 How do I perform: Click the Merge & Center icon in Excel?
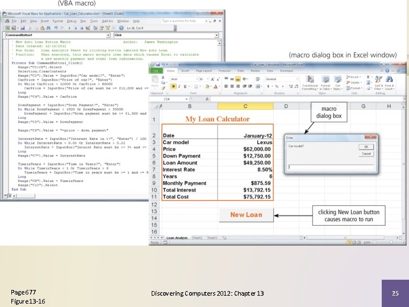coord(258,86)
